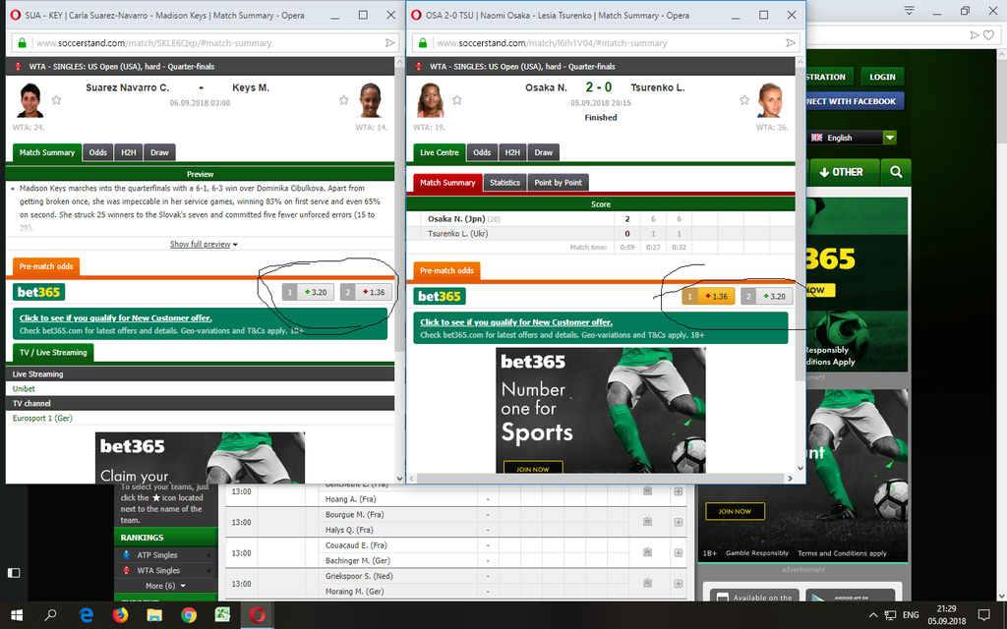
Task: Click odds 1.36 for Keys
Action: coord(366,292)
